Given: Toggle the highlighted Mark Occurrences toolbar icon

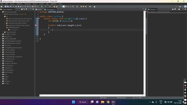Looking at the screenshot, I should (64, 6).
